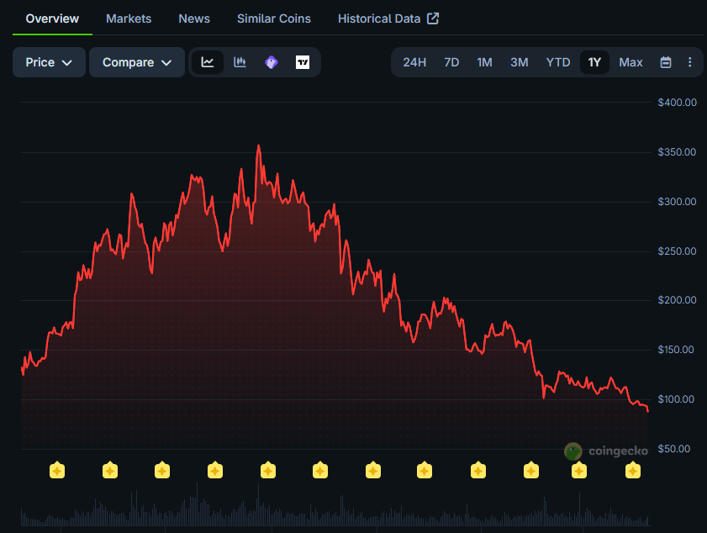Open the purple gem chart option
The width and height of the screenshot is (707, 533).
tap(271, 62)
